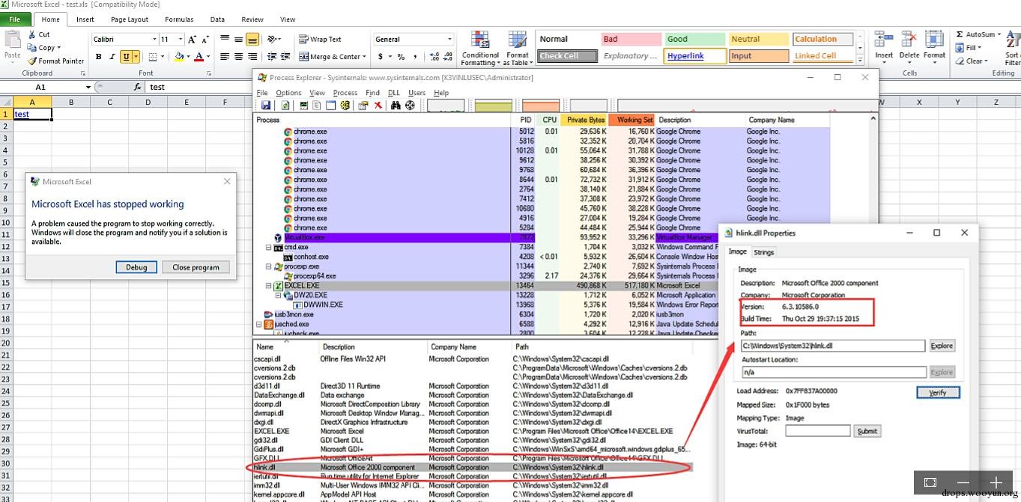
Task: Open the General number format dropdown
Action: 449,40
